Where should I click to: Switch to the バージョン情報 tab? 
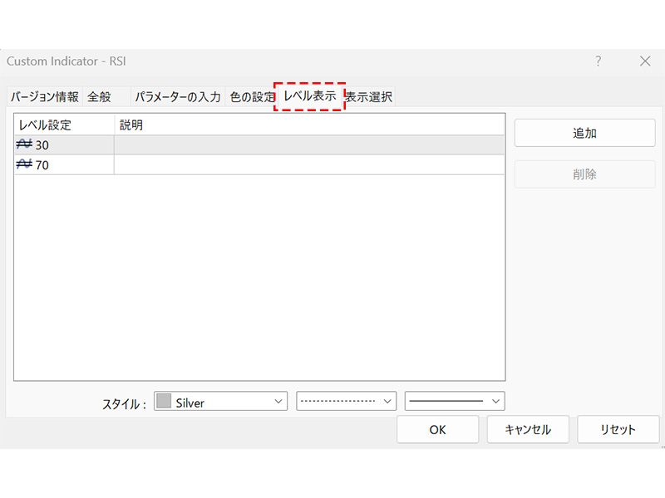[x=44, y=97]
